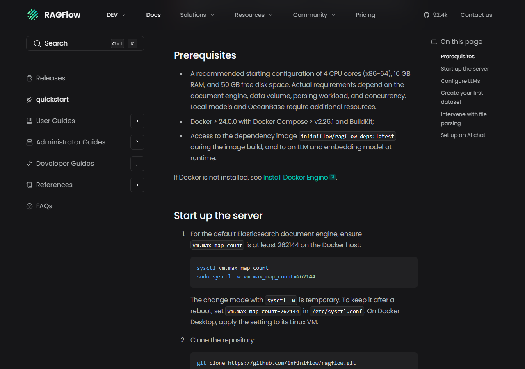Expand the Developer Guides chevron

pos(137,164)
